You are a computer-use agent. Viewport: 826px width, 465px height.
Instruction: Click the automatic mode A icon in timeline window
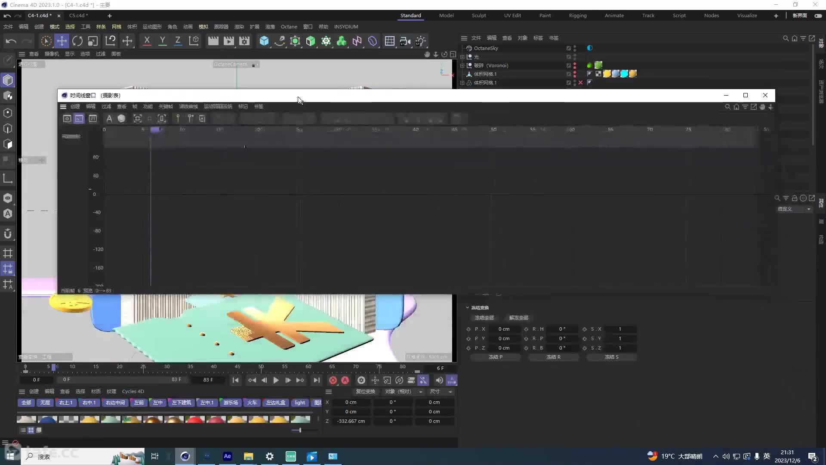[x=109, y=118]
